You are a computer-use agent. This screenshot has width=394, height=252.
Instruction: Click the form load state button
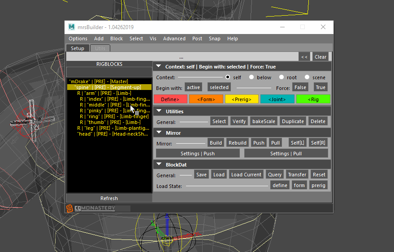coord(299,185)
